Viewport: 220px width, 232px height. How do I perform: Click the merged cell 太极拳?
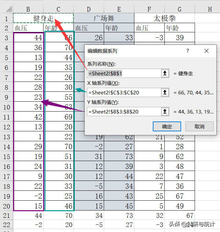pos(164,18)
